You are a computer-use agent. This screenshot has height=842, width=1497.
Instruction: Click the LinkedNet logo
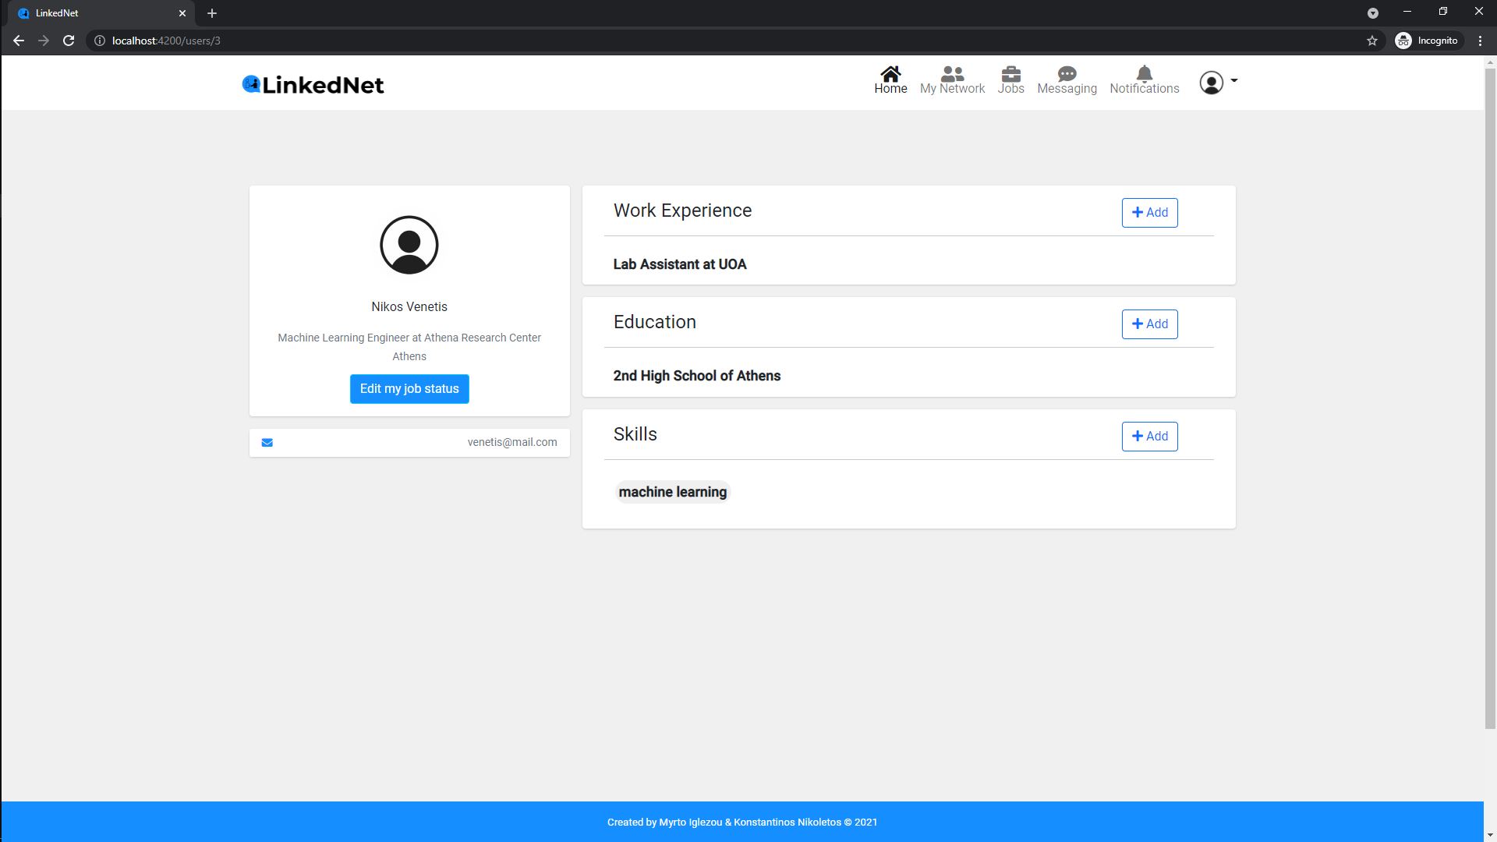(x=313, y=84)
